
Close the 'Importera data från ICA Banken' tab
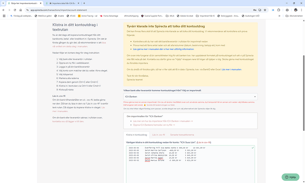click(x=78, y=3)
